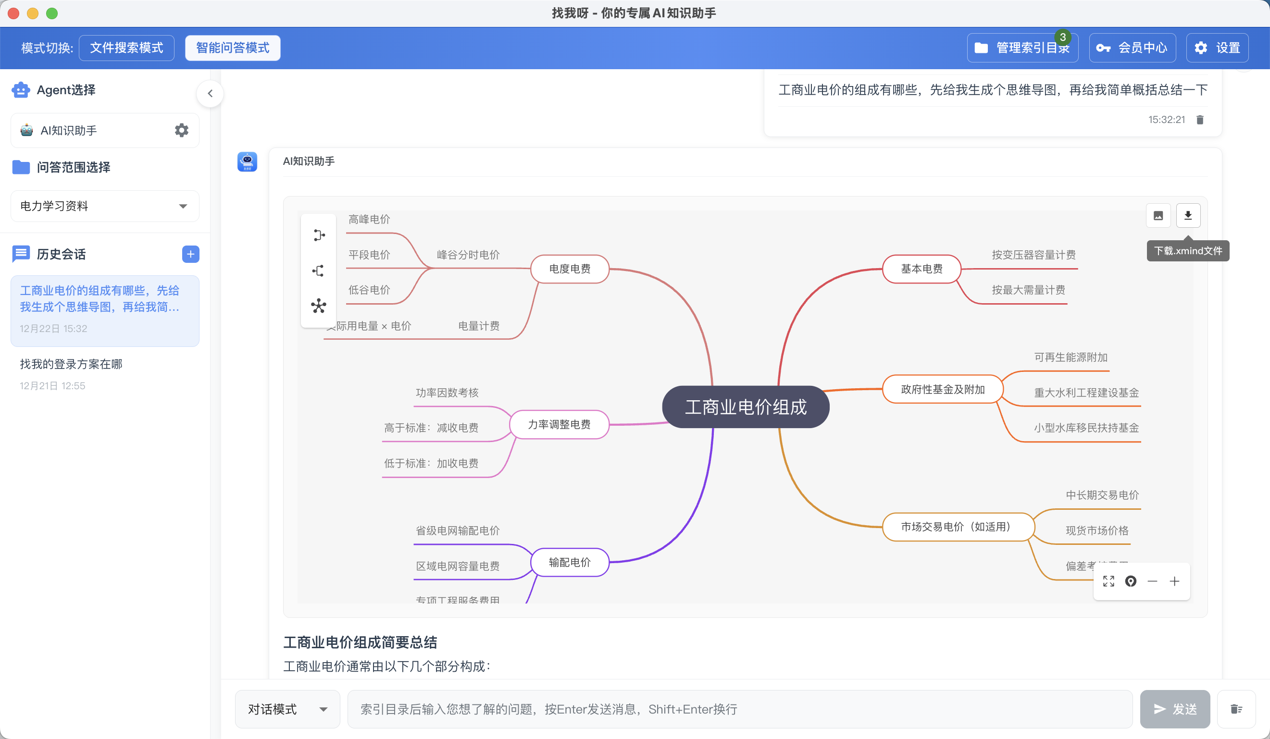Switch to 智能问答模式
The width and height of the screenshot is (1270, 739).
(232, 48)
